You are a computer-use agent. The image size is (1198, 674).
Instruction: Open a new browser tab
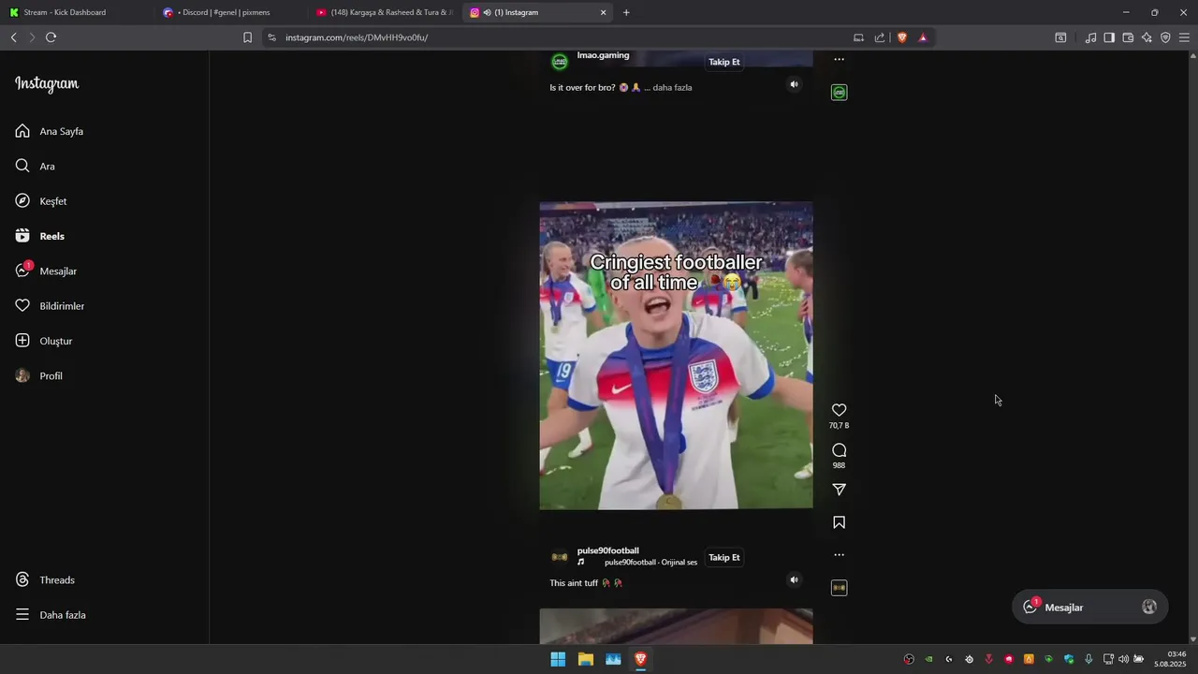tap(626, 12)
